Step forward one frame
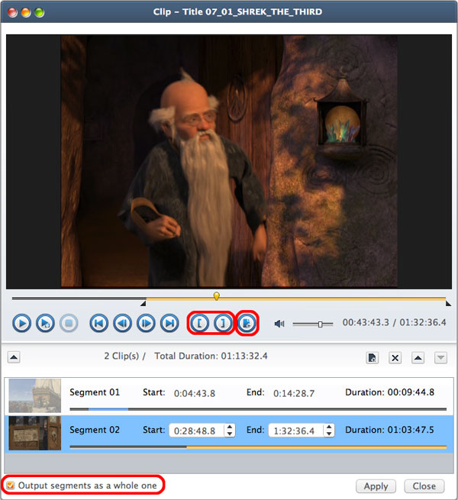The image size is (458, 500). click(x=146, y=324)
